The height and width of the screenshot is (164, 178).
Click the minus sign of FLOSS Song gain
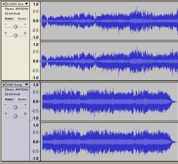pos(5,24)
